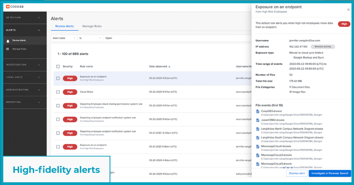Open the MississippiCloud1.drawio file event
This screenshot has width=354, height=185.
point(276,146)
